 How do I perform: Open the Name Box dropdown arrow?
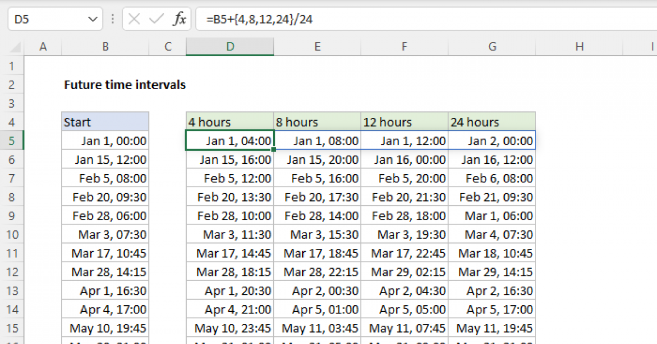click(92, 17)
